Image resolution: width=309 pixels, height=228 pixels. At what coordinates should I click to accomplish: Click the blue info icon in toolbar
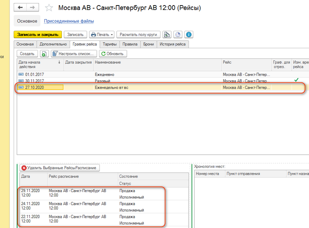click(x=188, y=35)
